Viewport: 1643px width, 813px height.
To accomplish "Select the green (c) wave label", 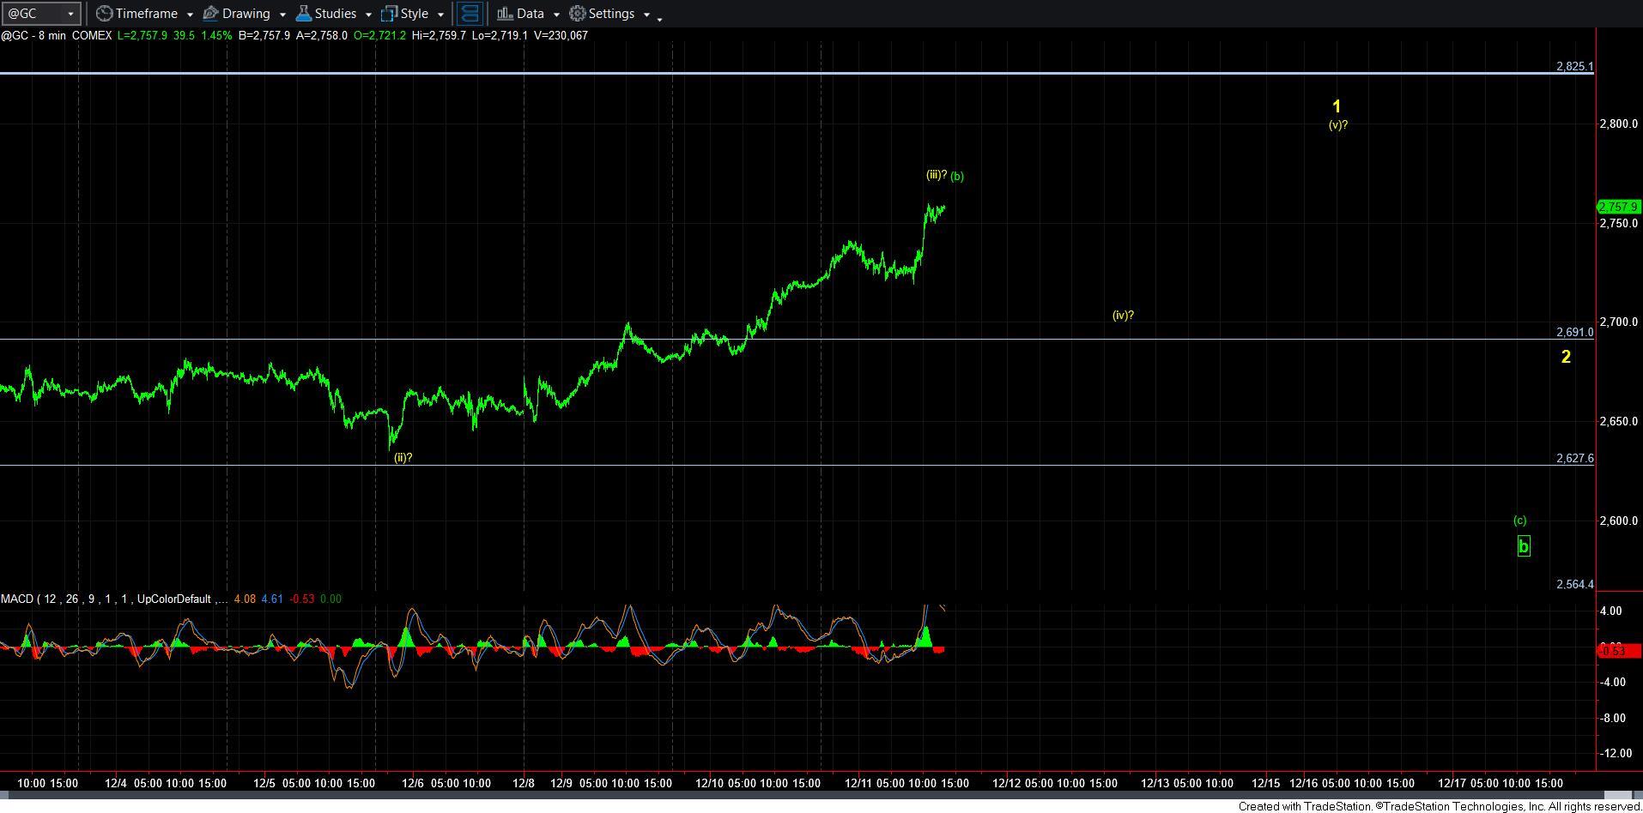I will coord(1520,521).
